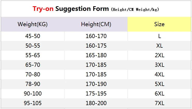192x109 pixels.
Task: Click the 160-170 height cell
Action: click(96, 36)
